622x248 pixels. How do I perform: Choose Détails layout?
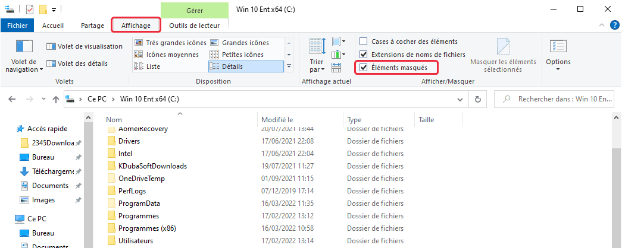coord(246,66)
